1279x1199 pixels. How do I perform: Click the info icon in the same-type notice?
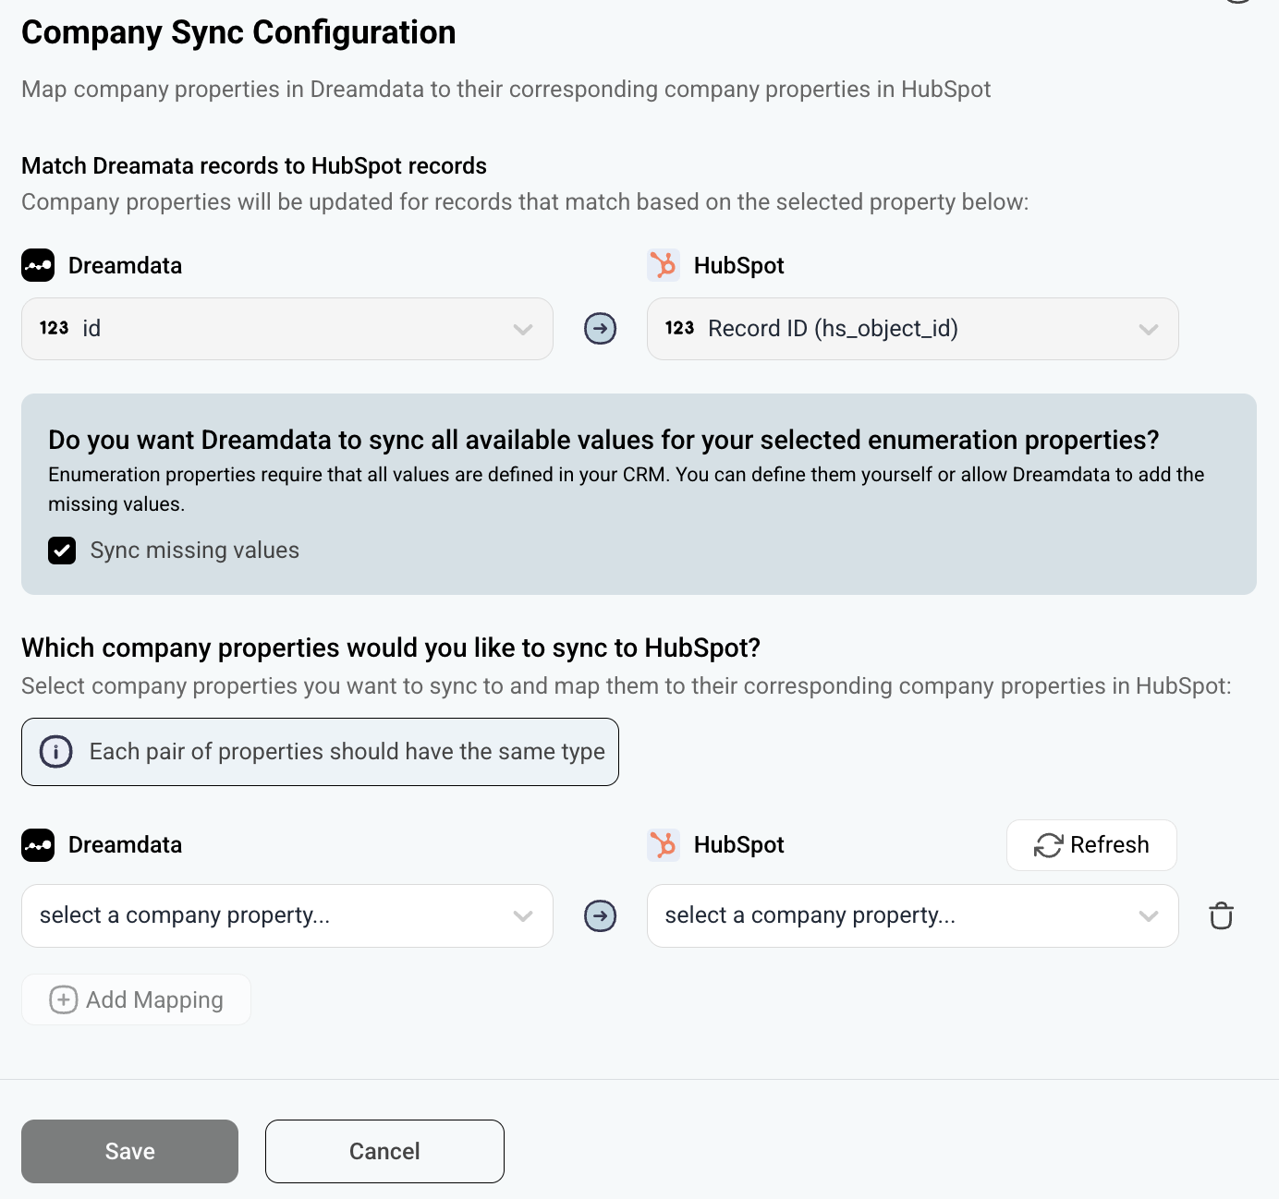click(56, 752)
